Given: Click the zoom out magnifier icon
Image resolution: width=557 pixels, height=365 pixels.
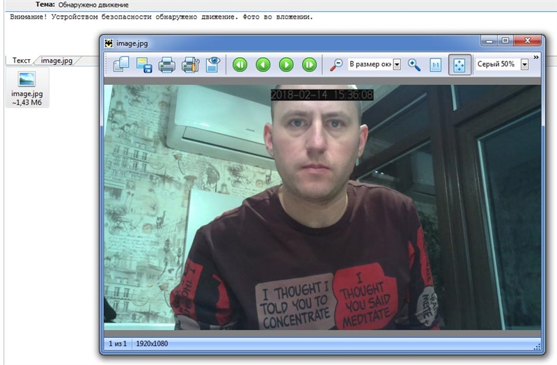Looking at the screenshot, I should pos(336,65).
